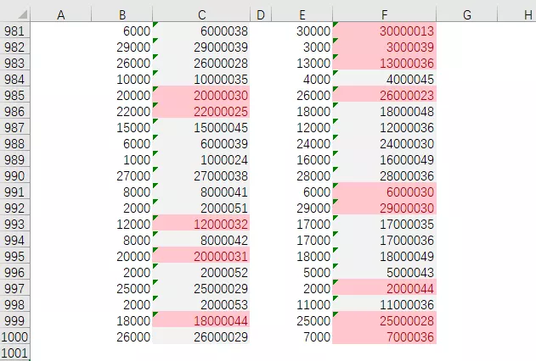Screen dimensions: 536x361
Task: Click cell containing 8000042
Action: tap(201, 241)
